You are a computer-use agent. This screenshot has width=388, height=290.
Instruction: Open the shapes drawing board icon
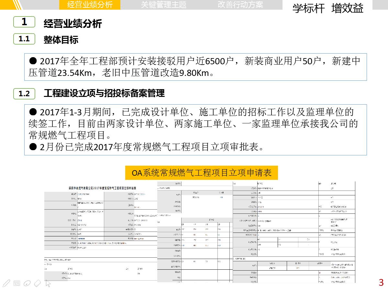(x=17, y=283)
